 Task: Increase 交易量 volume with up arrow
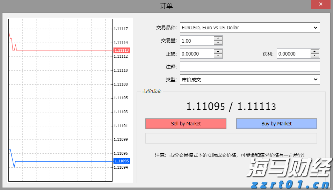pyautogui.click(x=218, y=38)
